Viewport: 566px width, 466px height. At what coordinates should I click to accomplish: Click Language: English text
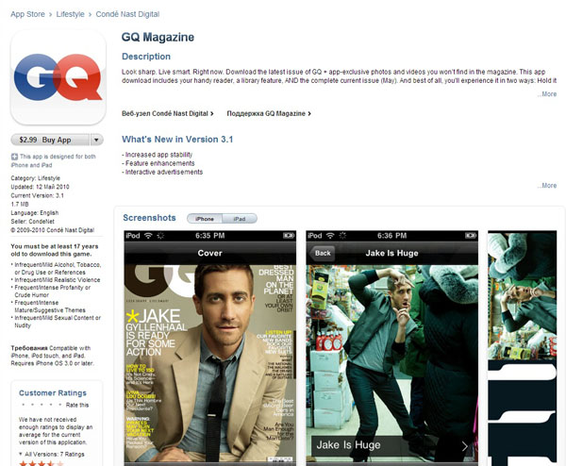(x=35, y=212)
